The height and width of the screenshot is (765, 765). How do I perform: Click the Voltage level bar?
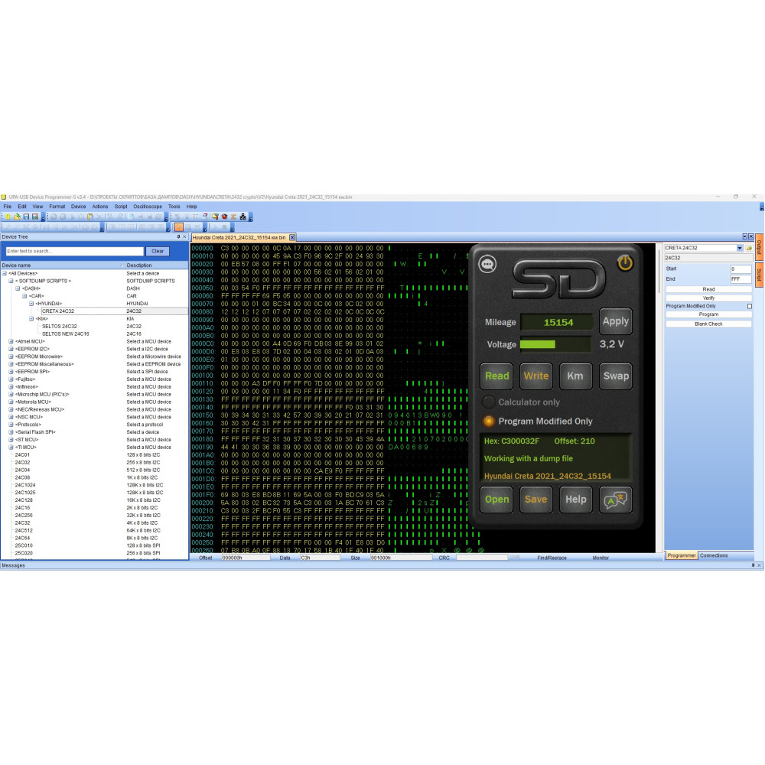tap(555, 344)
